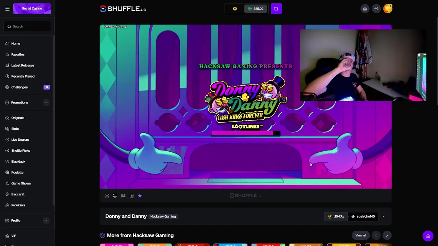Expand the game info chevron
Screen dimensions: 438x246
[x=384, y=216]
